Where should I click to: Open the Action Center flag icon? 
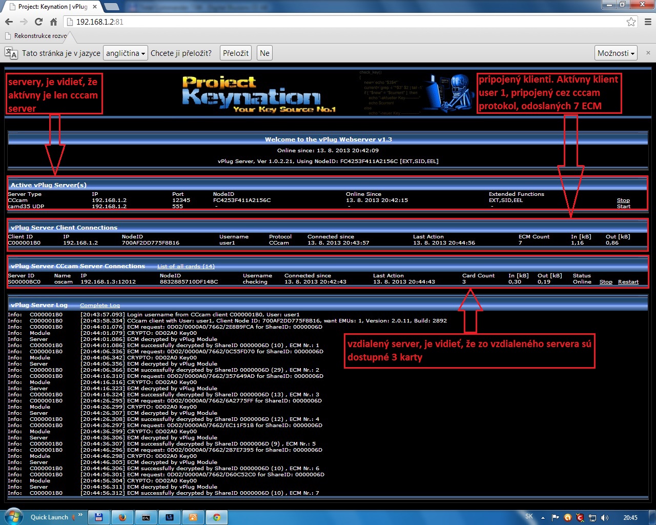(555, 518)
